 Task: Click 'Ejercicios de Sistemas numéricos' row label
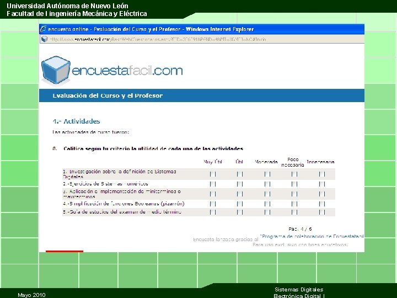click(x=105, y=184)
